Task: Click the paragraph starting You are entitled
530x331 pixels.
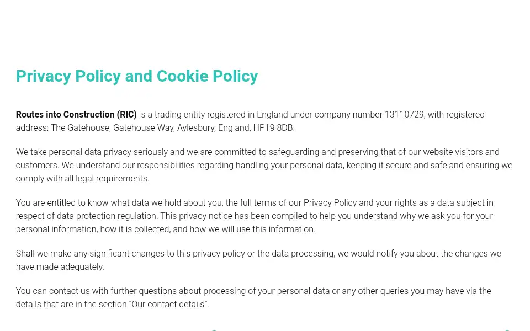Action: pyautogui.click(x=255, y=216)
